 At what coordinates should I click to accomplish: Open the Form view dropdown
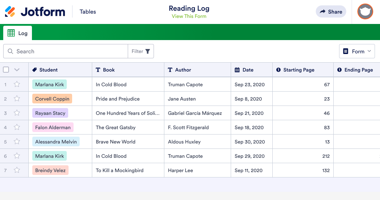coord(357,52)
